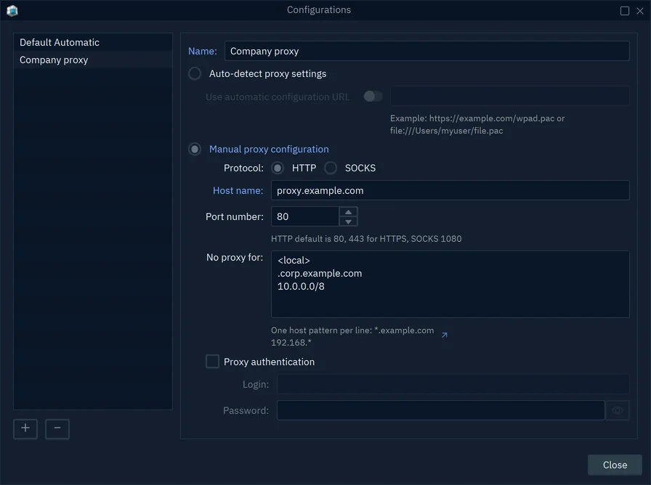
Task: Close the Configurations window with X
Action: pos(640,11)
